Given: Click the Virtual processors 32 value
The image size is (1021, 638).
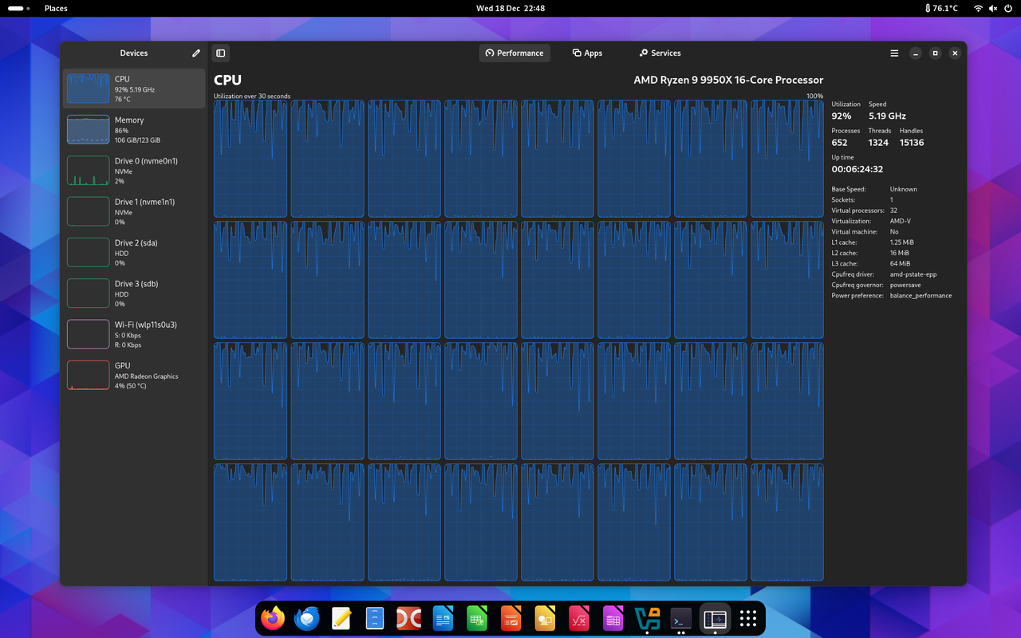Looking at the screenshot, I should coord(893,211).
